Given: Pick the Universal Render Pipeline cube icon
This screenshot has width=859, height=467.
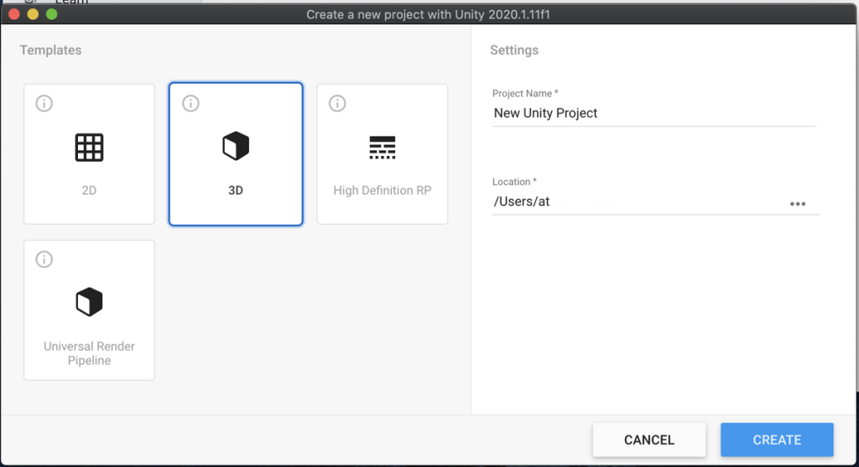Looking at the screenshot, I should (89, 302).
